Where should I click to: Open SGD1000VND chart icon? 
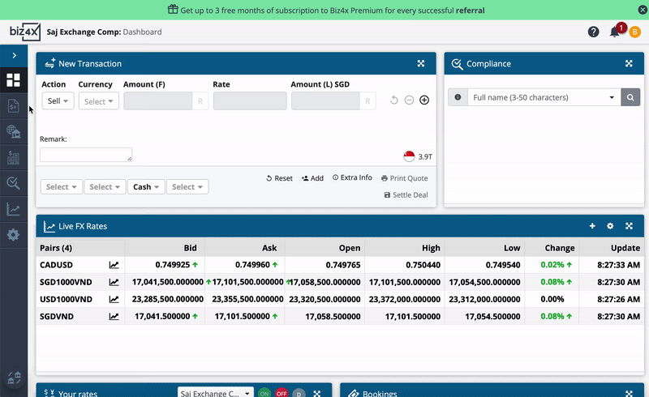point(114,283)
